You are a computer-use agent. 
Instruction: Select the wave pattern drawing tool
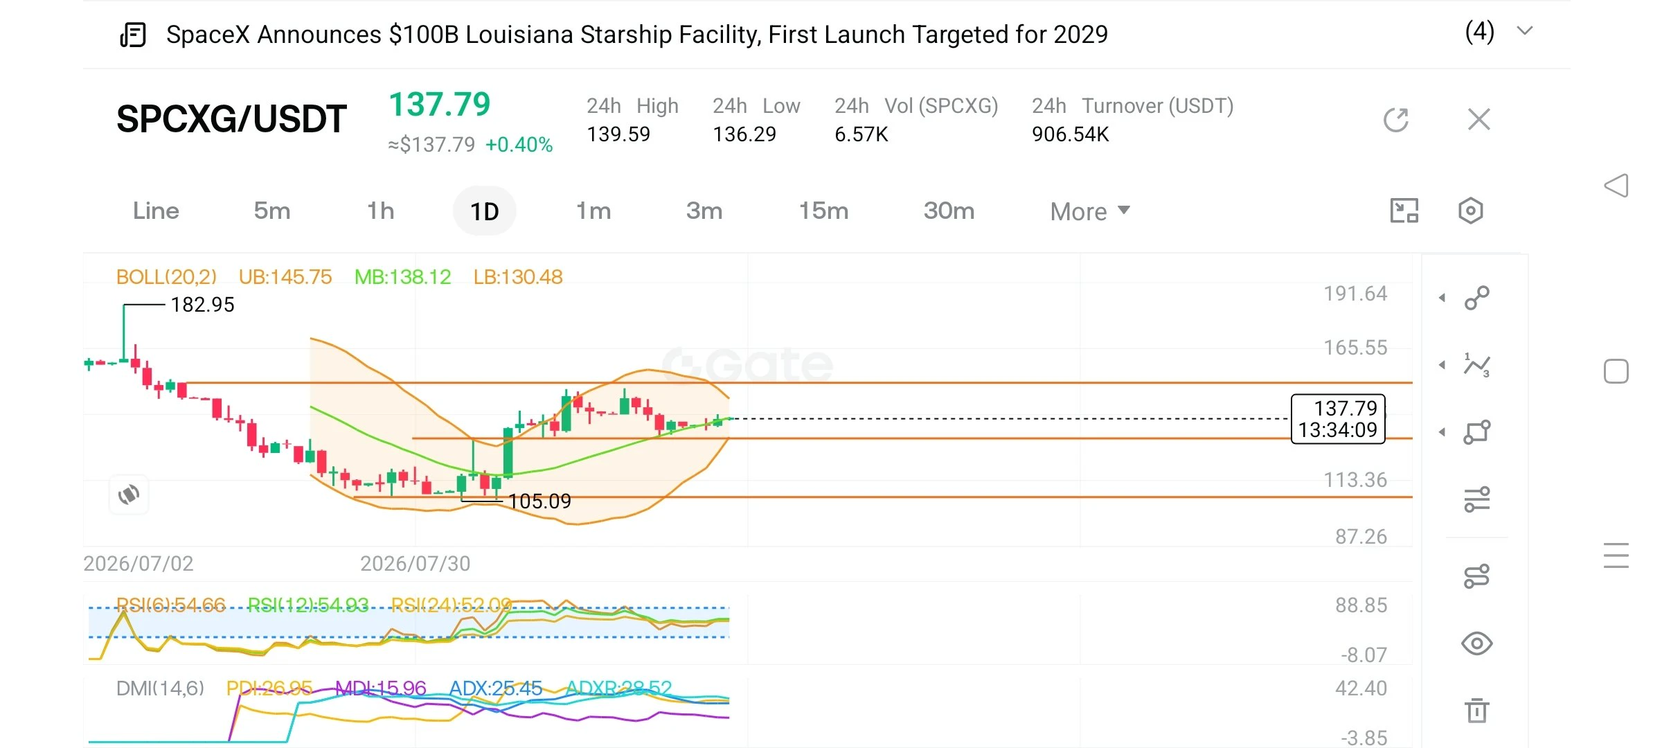pyautogui.click(x=1476, y=365)
